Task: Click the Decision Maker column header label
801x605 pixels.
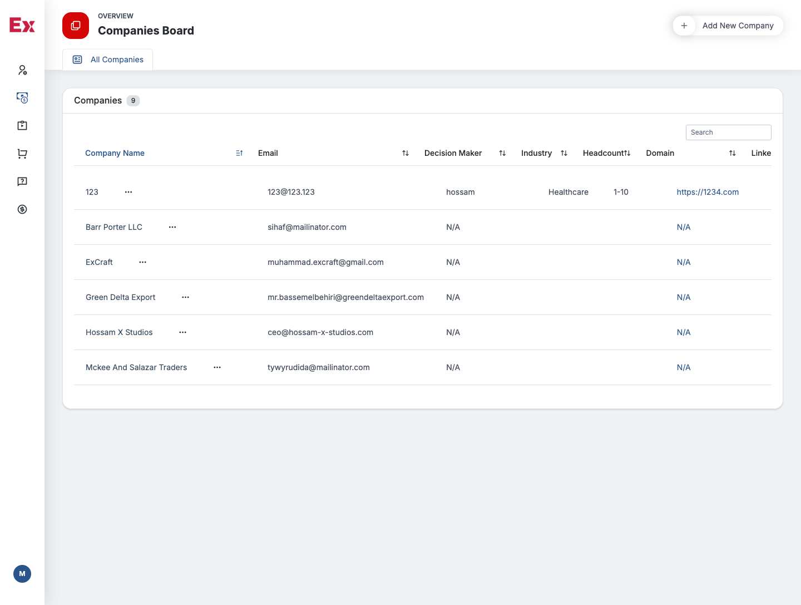Action: (x=453, y=153)
